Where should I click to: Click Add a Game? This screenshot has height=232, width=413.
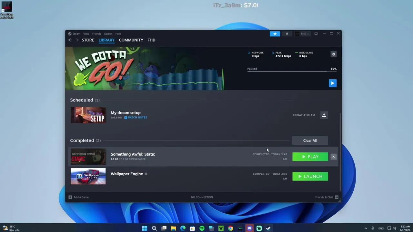click(78, 197)
